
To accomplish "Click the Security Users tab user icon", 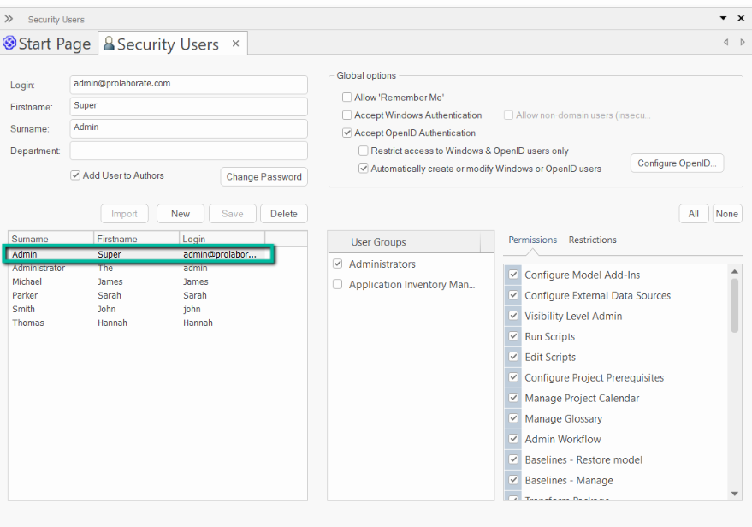I will point(109,44).
